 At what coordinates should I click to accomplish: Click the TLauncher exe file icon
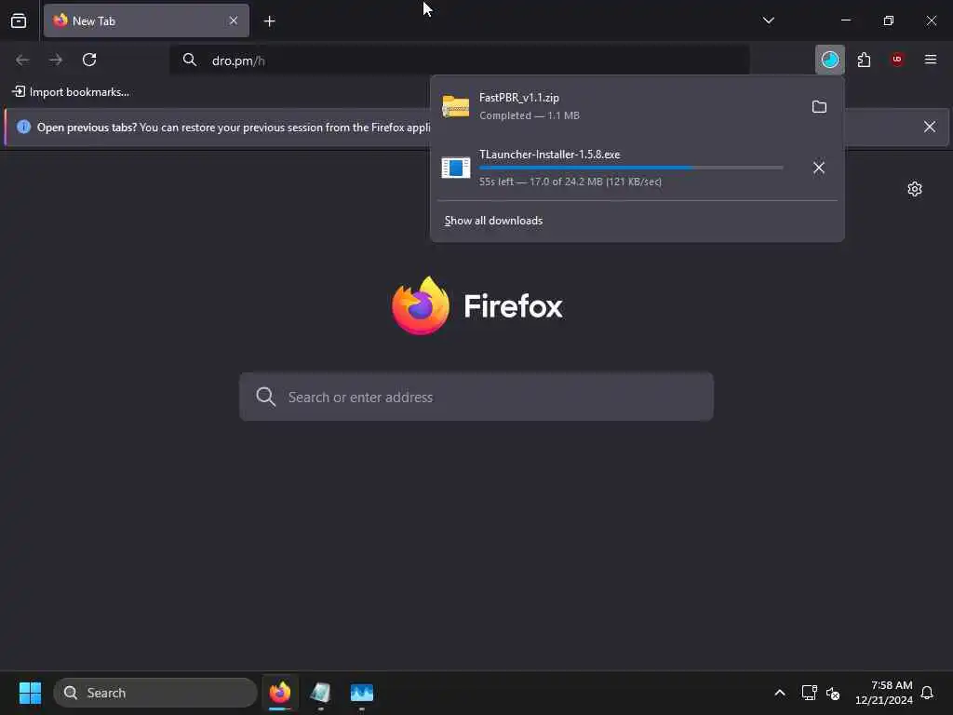tap(455, 168)
